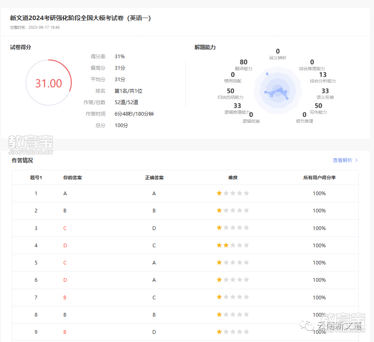Screen dimensions: 374x342
Task: Click your red answer B for question 7
Action: click(x=65, y=297)
